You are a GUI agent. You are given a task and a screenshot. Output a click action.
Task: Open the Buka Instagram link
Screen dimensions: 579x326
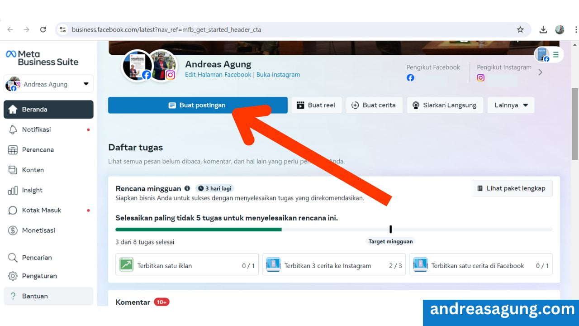click(x=278, y=74)
